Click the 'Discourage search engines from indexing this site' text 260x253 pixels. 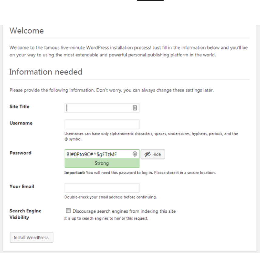tap(124, 211)
